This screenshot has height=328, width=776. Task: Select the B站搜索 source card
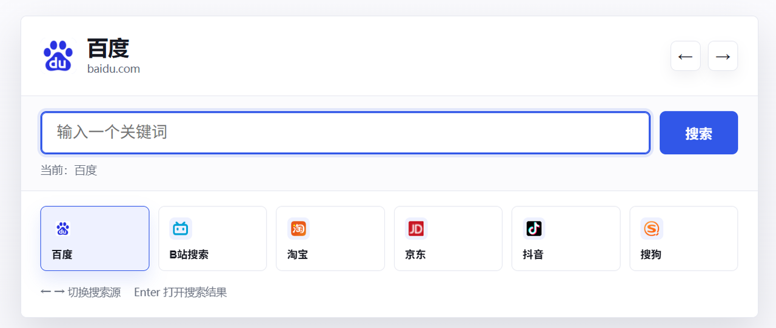coord(212,238)
